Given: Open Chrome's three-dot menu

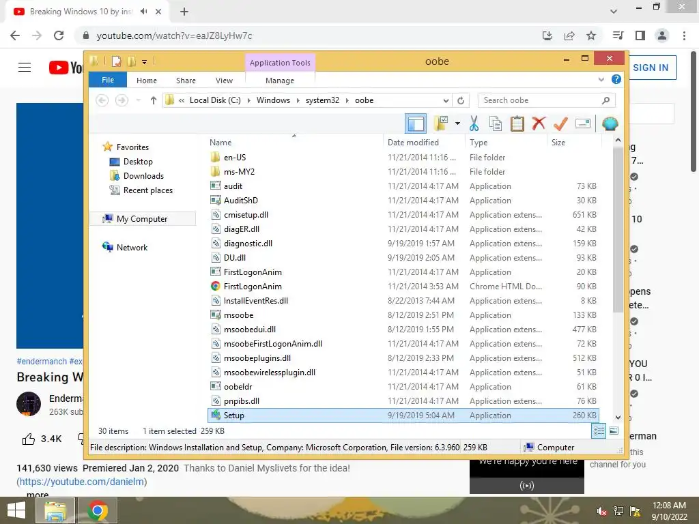Looking at the screenshot, I should 684,35.
